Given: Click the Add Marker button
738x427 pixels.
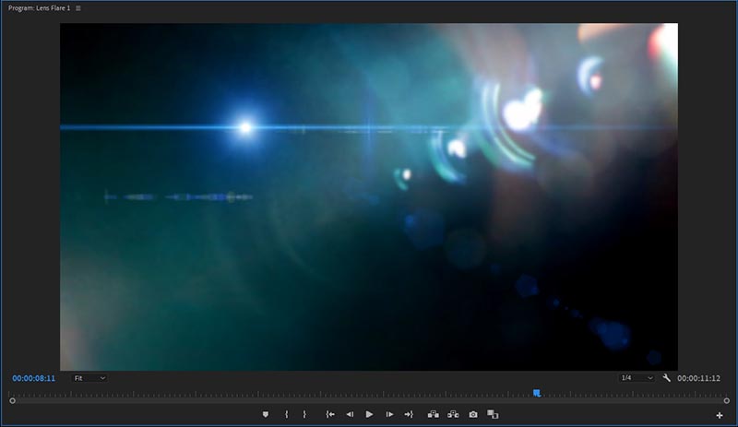Looking at the screenshot, I should coord(266,414).
